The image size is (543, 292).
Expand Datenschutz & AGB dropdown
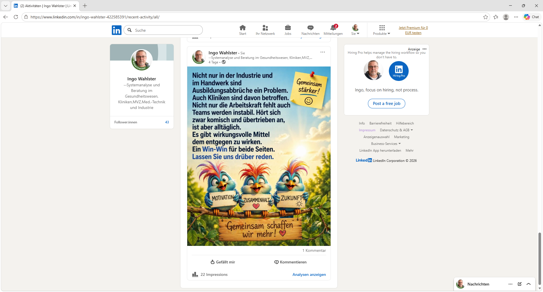[x=396, y=130]
